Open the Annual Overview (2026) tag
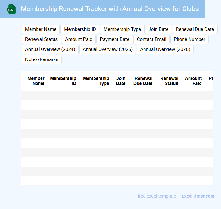This screenshot has height=209, width=221. (x=165, y=49)
